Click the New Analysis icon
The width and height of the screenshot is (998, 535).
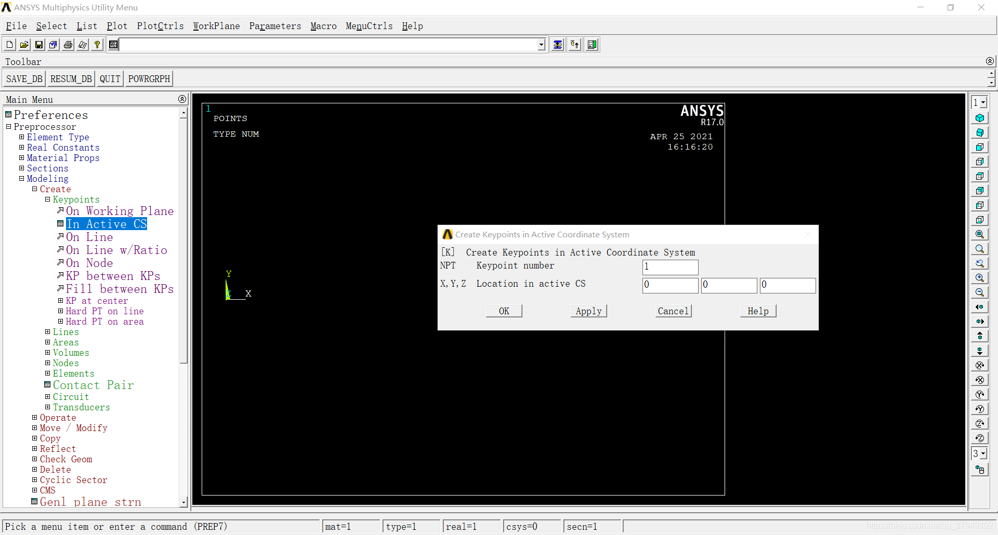(x=9, y=45)
